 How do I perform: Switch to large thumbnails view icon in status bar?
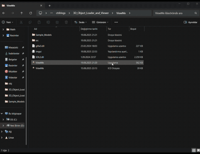pos(198,150)
